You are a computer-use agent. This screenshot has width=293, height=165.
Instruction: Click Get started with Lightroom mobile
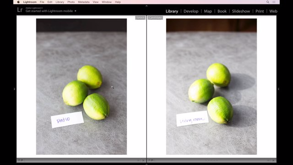49,11
